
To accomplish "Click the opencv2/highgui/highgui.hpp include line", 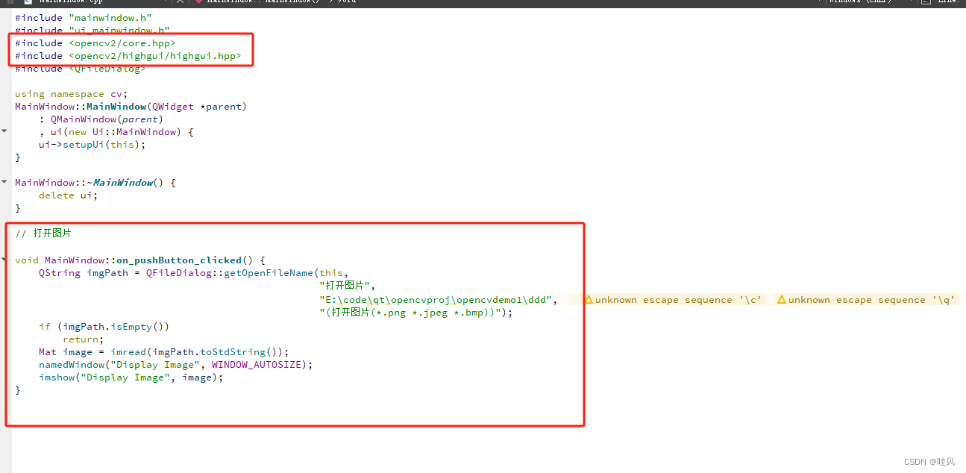I will click(128, 56).
